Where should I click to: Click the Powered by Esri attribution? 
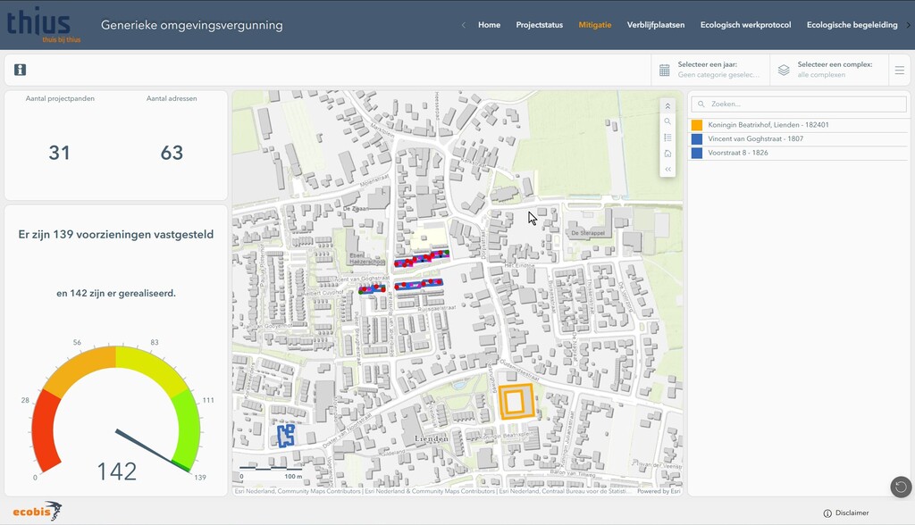tap(659, 491)
